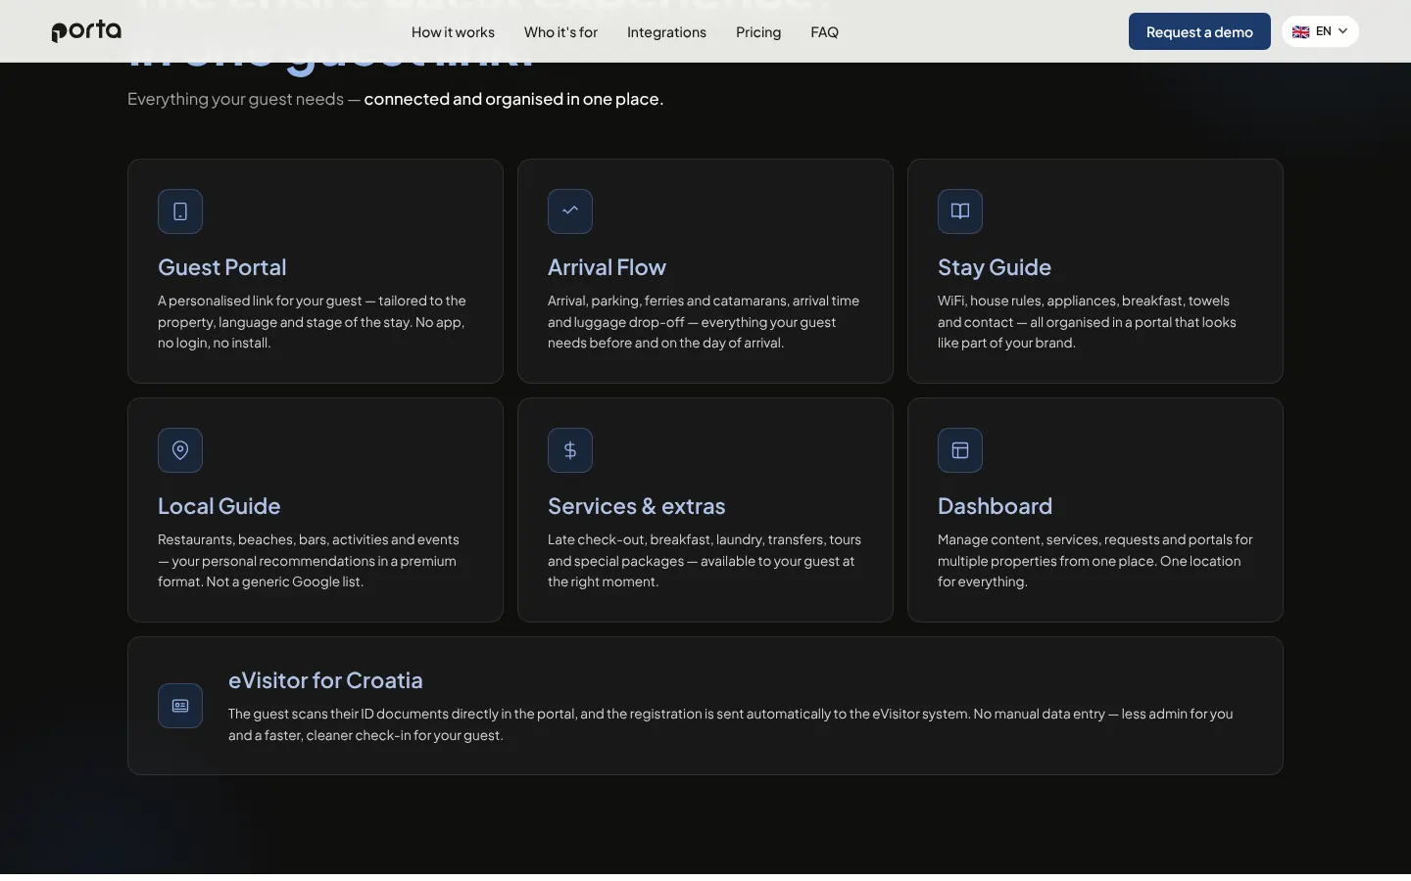Image resolution: width=1411 pixels, height=881 pixels.
Task: Select the Local Guide heading
Action: tap(219, 506)
